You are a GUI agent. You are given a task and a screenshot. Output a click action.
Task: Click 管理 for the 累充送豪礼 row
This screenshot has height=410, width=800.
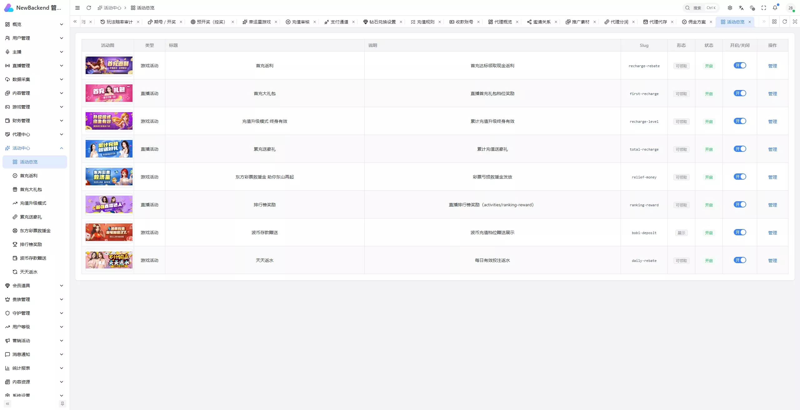click(772, 149)
